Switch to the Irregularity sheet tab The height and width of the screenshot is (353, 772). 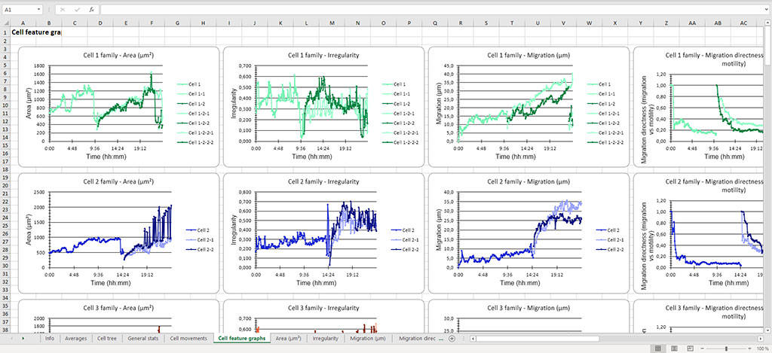coord(326,338)
